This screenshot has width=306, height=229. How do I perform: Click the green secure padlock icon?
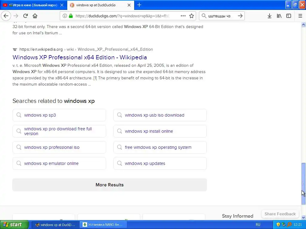[x=71, y=16]
